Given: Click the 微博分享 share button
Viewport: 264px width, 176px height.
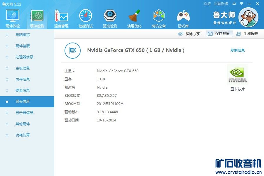Looking at the screenshot, I should coord(189,34).
